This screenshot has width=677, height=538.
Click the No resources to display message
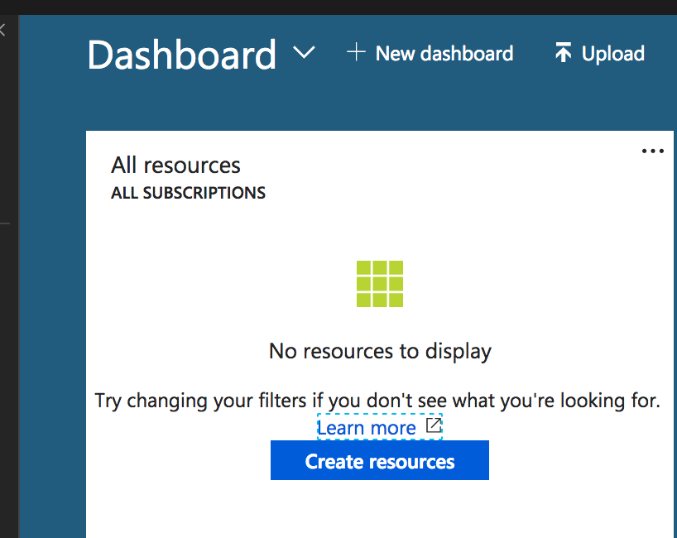pyautogui.click(x=380, y=351)
